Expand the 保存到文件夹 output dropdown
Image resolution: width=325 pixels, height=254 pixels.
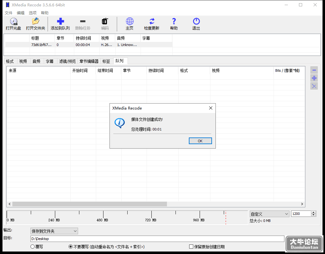pos(54,231)
